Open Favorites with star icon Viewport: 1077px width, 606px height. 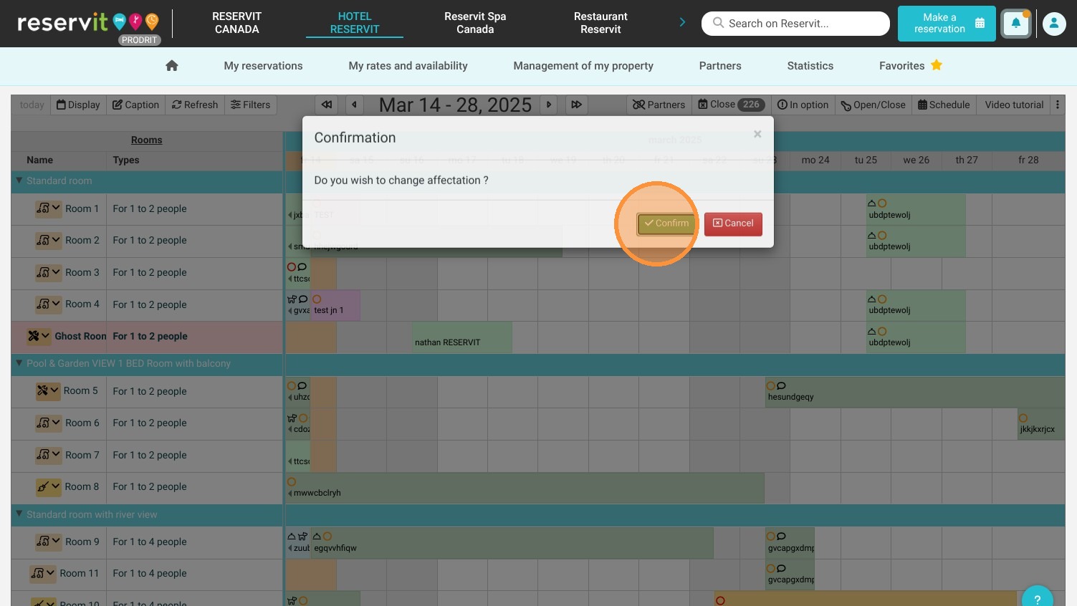(910, 66)
